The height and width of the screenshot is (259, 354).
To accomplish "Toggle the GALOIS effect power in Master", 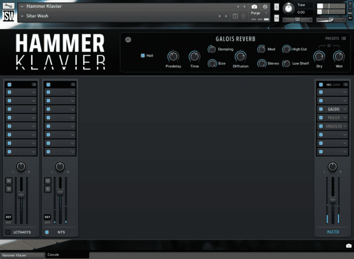I will [x=321, y=109].
